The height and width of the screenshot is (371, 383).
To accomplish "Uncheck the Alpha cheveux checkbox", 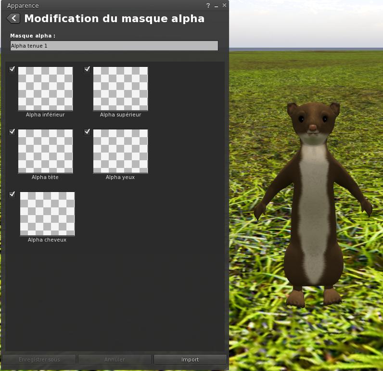I will click(x=12, y=194).
